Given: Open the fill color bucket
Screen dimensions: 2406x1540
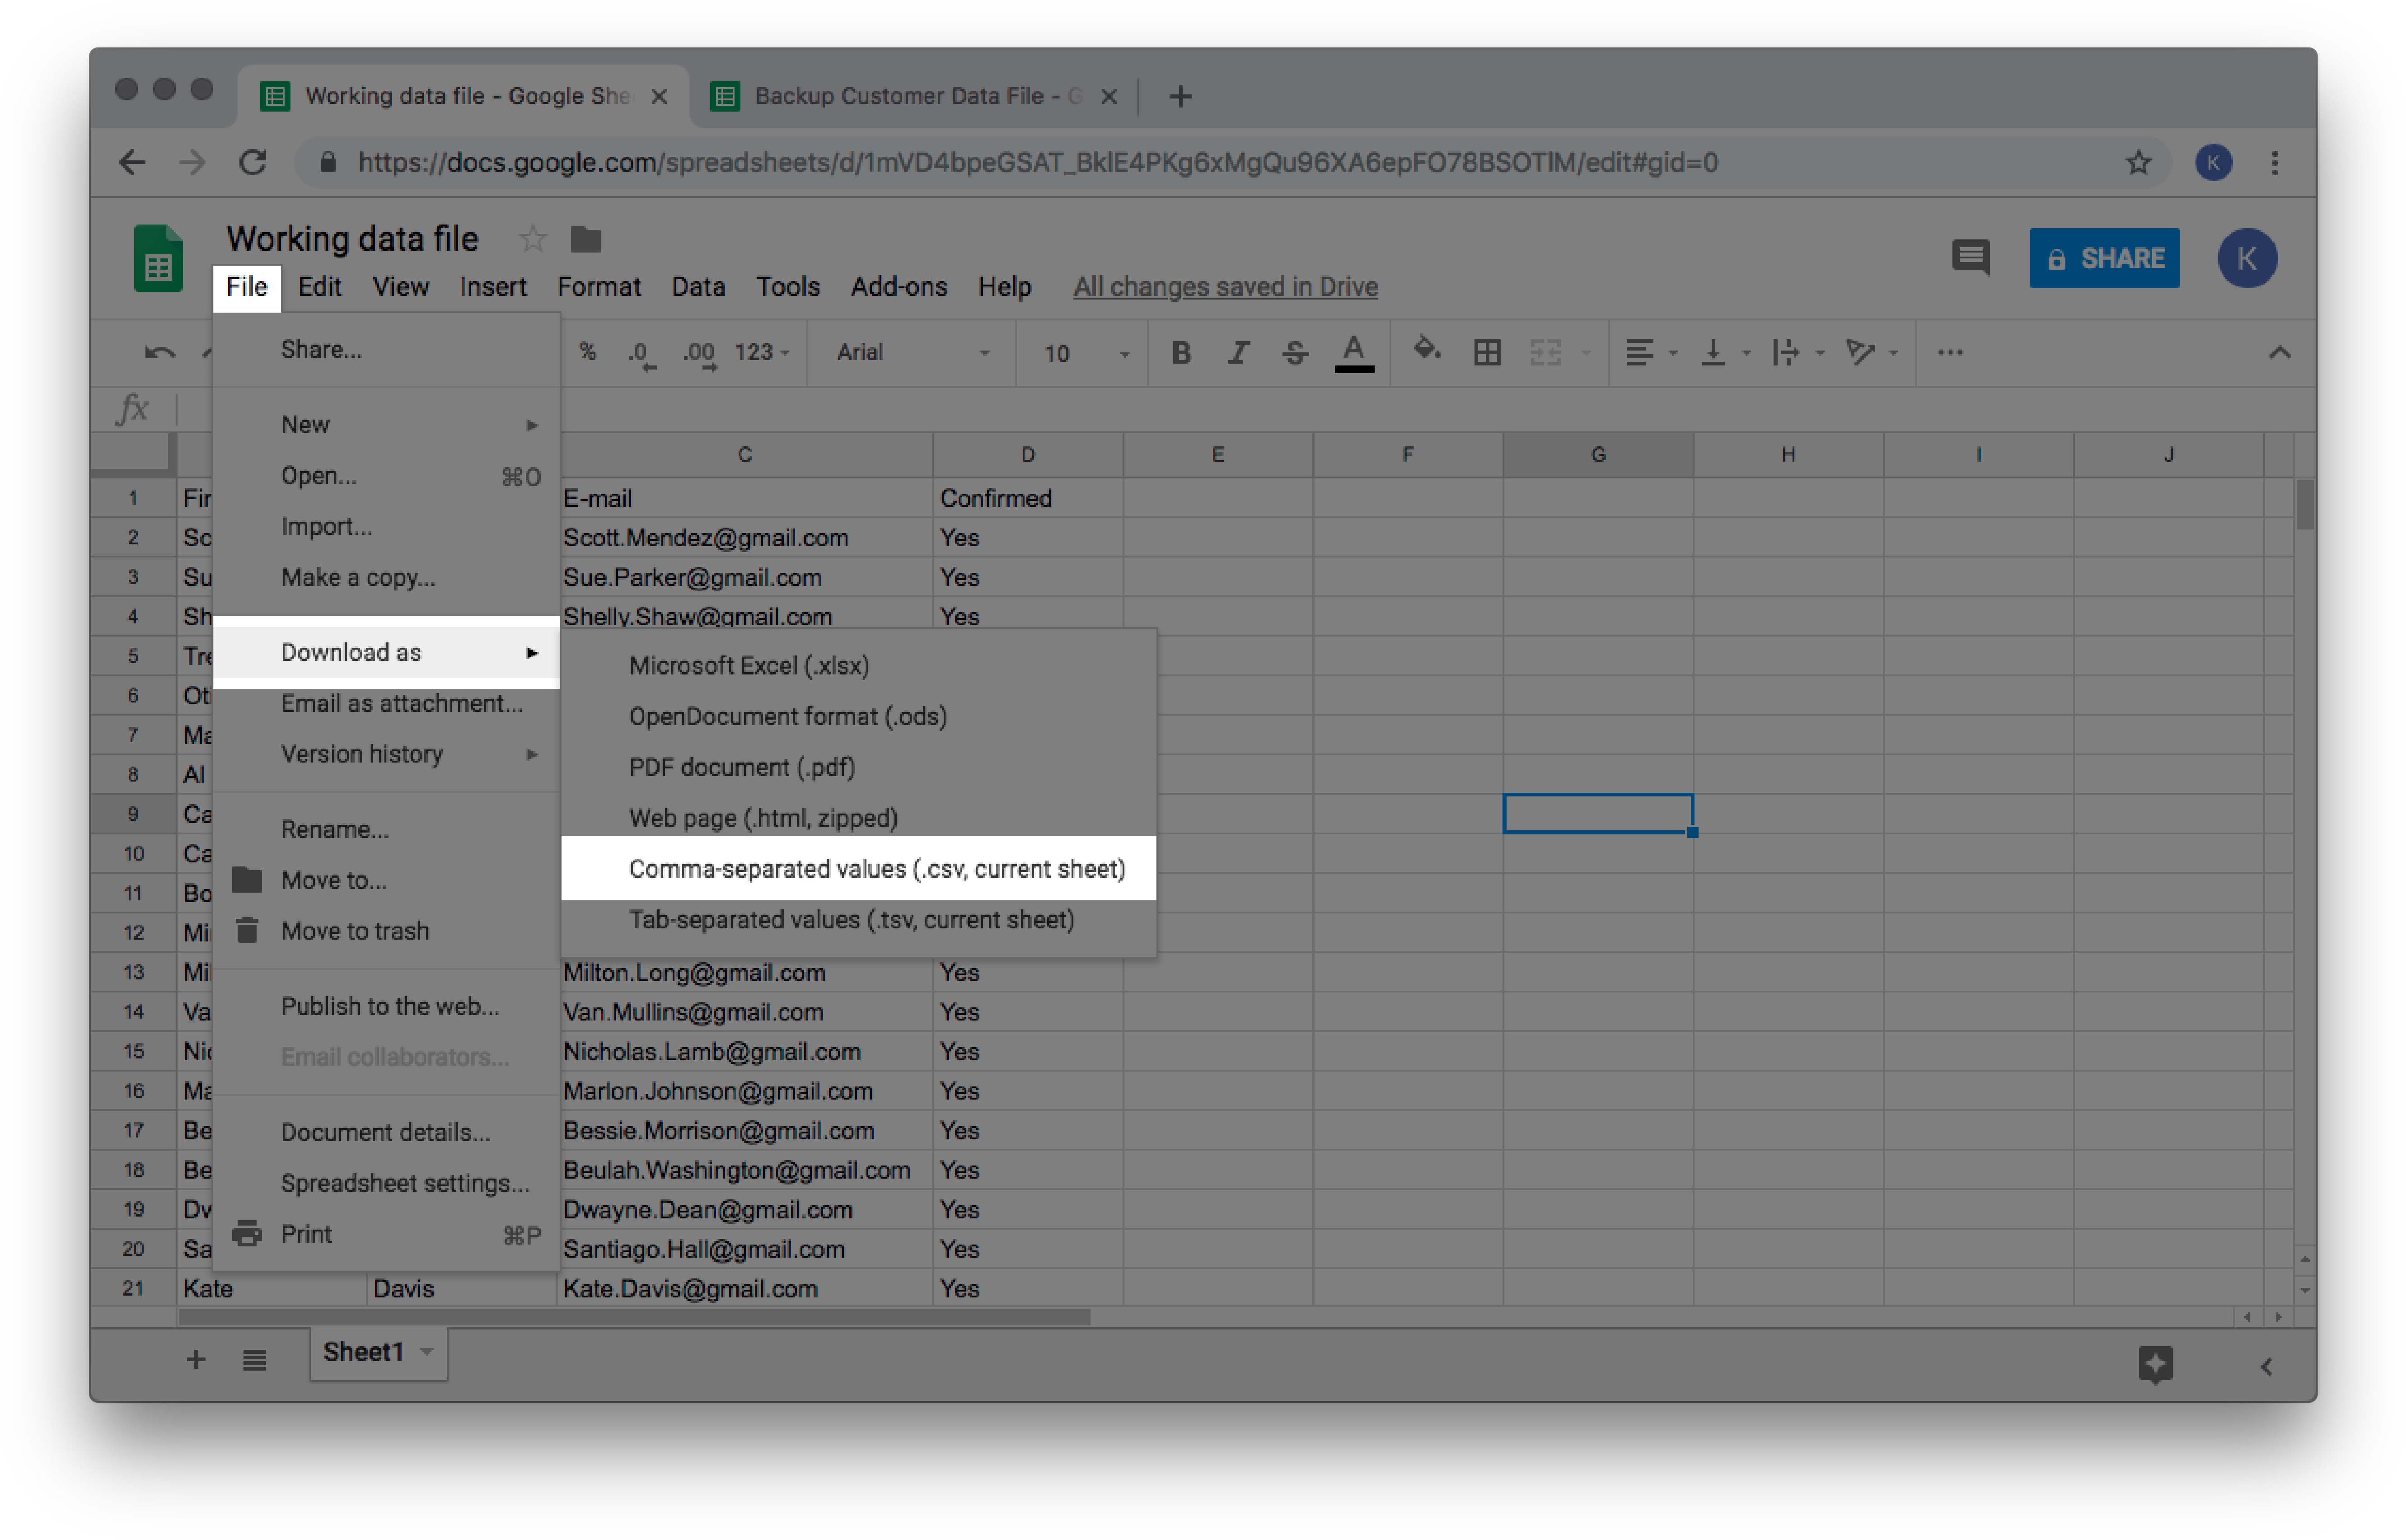Looking at the screenshot, I should 1426,351.
